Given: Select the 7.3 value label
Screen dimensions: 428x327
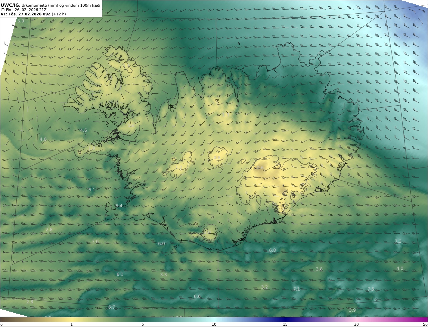Looking at the screenshot, I should (x=398, y=241).
